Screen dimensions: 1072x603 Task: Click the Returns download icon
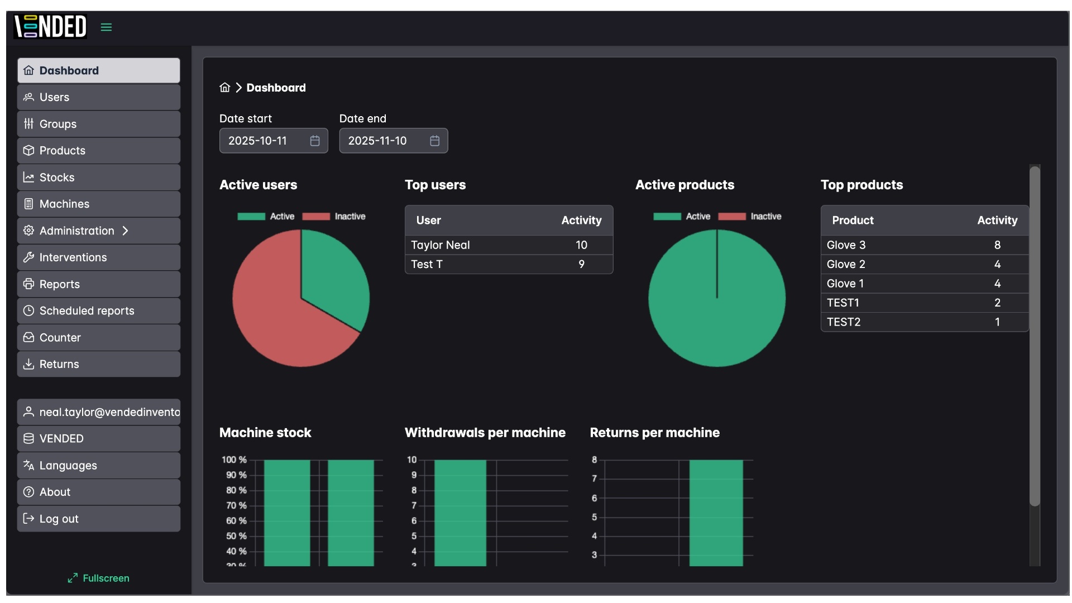coord(28,364)
